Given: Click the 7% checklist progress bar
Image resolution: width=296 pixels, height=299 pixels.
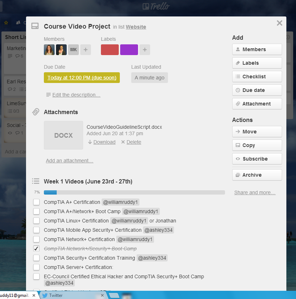Looking at the screenshot, I should (x=134, y=192).
